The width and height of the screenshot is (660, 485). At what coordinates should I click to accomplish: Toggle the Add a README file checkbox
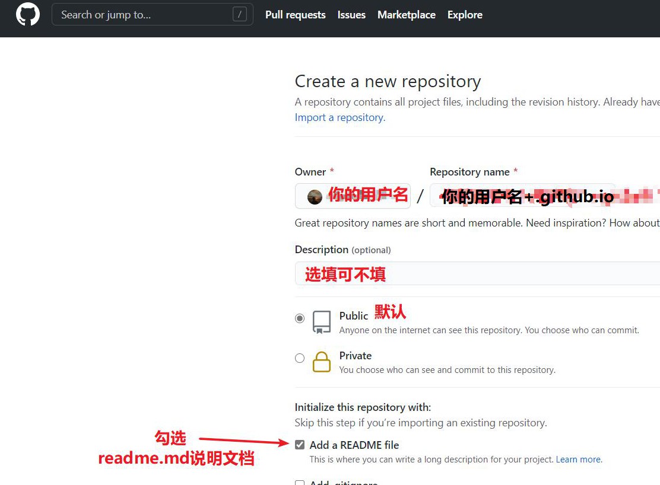(300, 445)
